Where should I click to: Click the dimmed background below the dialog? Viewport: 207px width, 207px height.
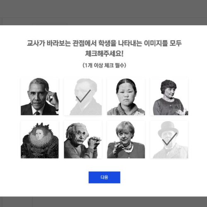coord(103,202)
